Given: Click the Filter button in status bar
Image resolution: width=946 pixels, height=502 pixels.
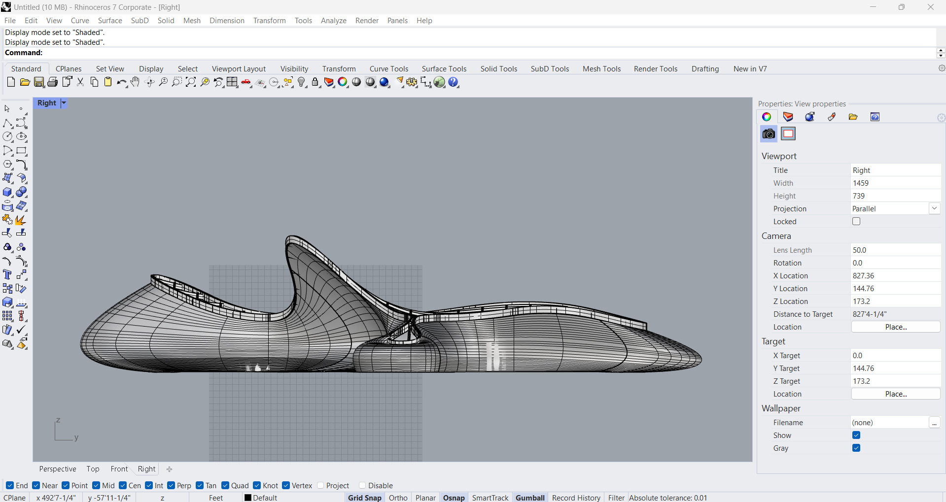Looking at the screenshot, I should [616, 498].
